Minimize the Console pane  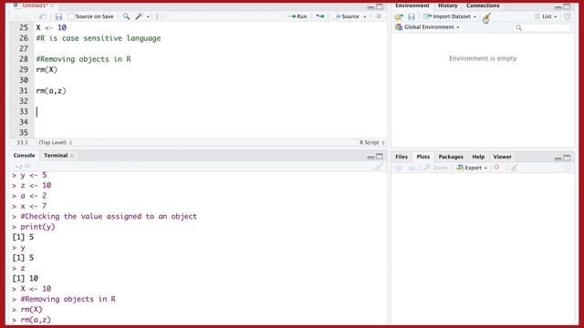tap(370, 157)
